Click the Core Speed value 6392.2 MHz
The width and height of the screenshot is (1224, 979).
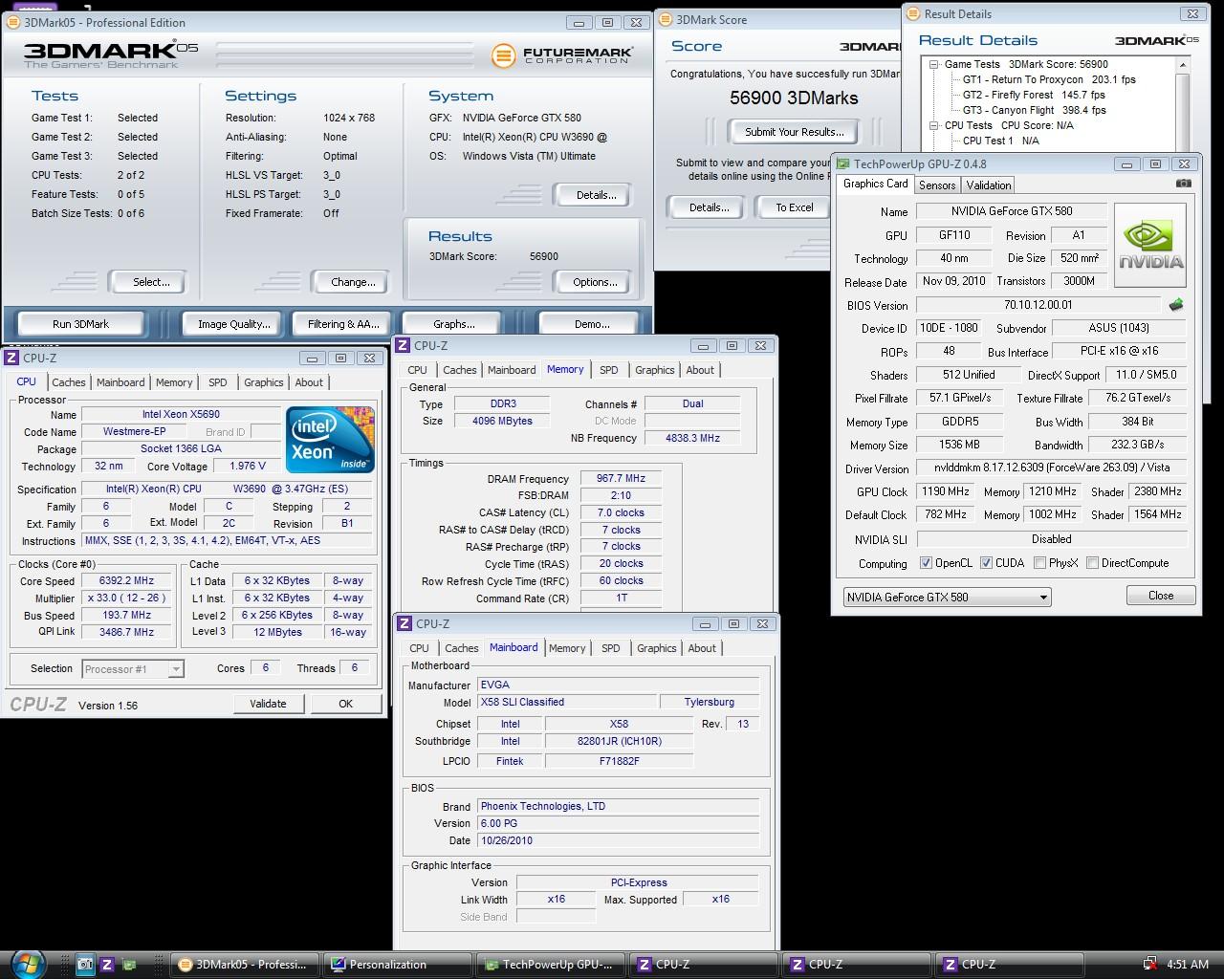(126, 581)
